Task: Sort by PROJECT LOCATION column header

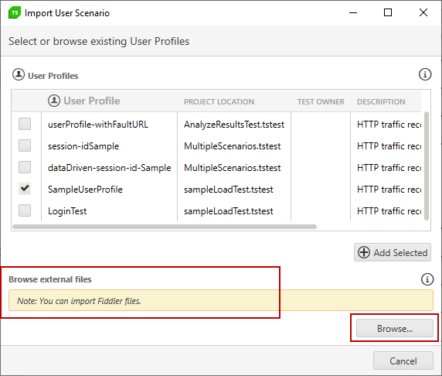Action: (x=219, y=101)
